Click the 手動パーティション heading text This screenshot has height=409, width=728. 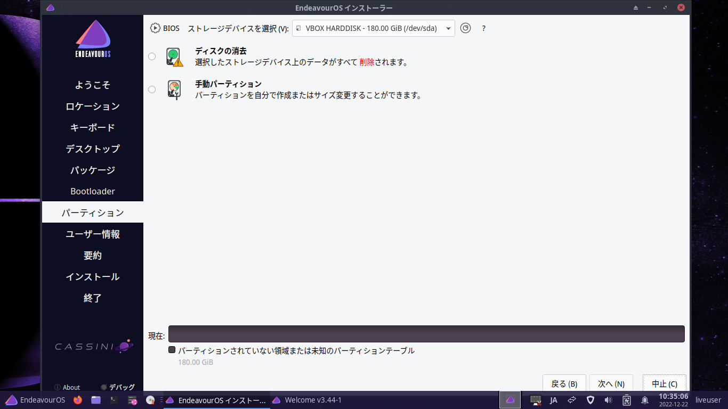point(228,84)
